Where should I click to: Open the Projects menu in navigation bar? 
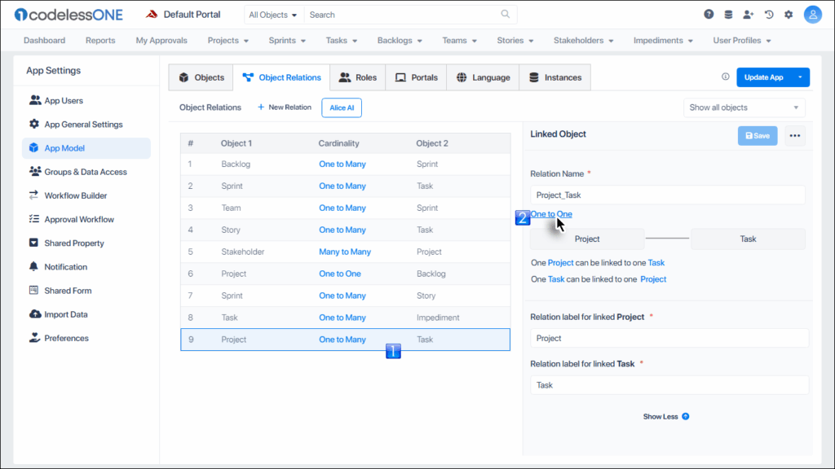228,41
